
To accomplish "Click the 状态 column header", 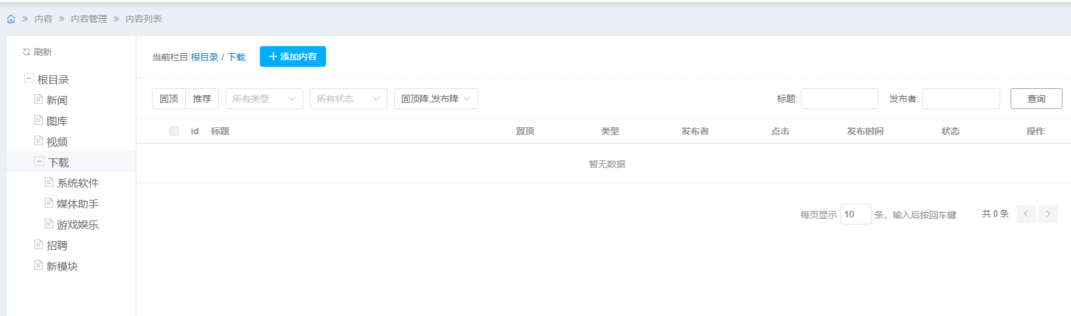I will [950, 131].
